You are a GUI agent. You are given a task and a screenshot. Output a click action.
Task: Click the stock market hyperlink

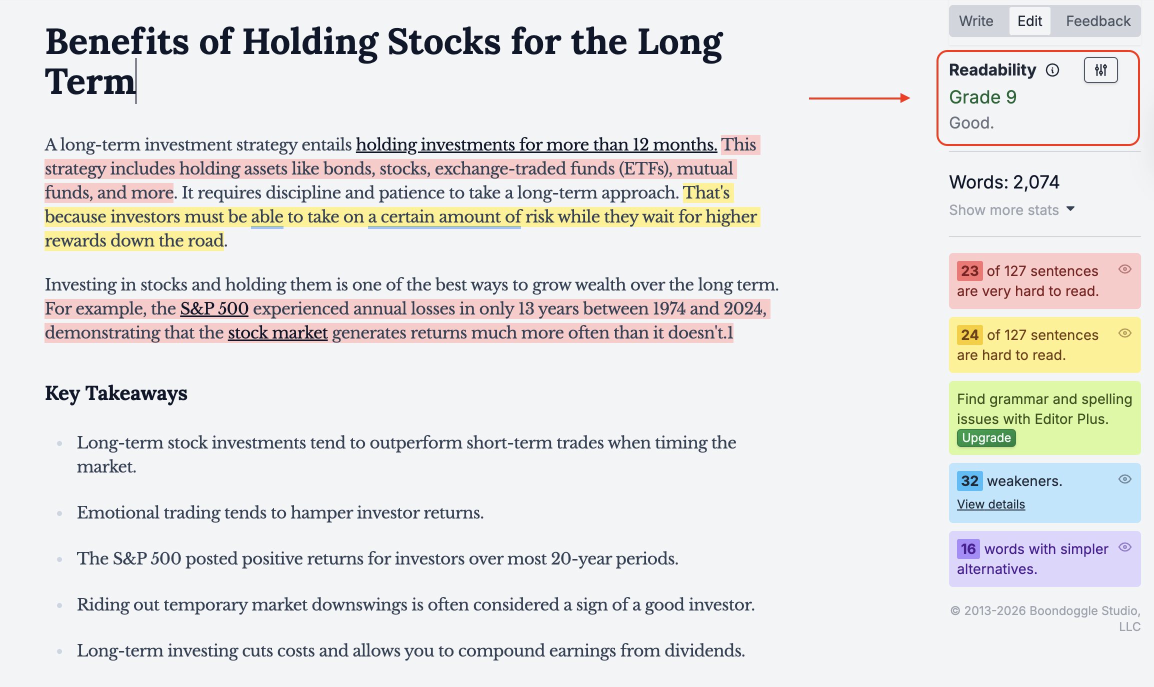pyautogui.click(x=277, y=333)
